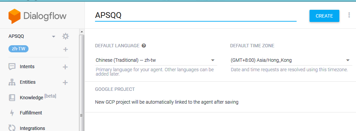This screenshot has width=356, height=131.
Task: Click the Fulfillment lightning bolt icon
Action: click(12, 113)
